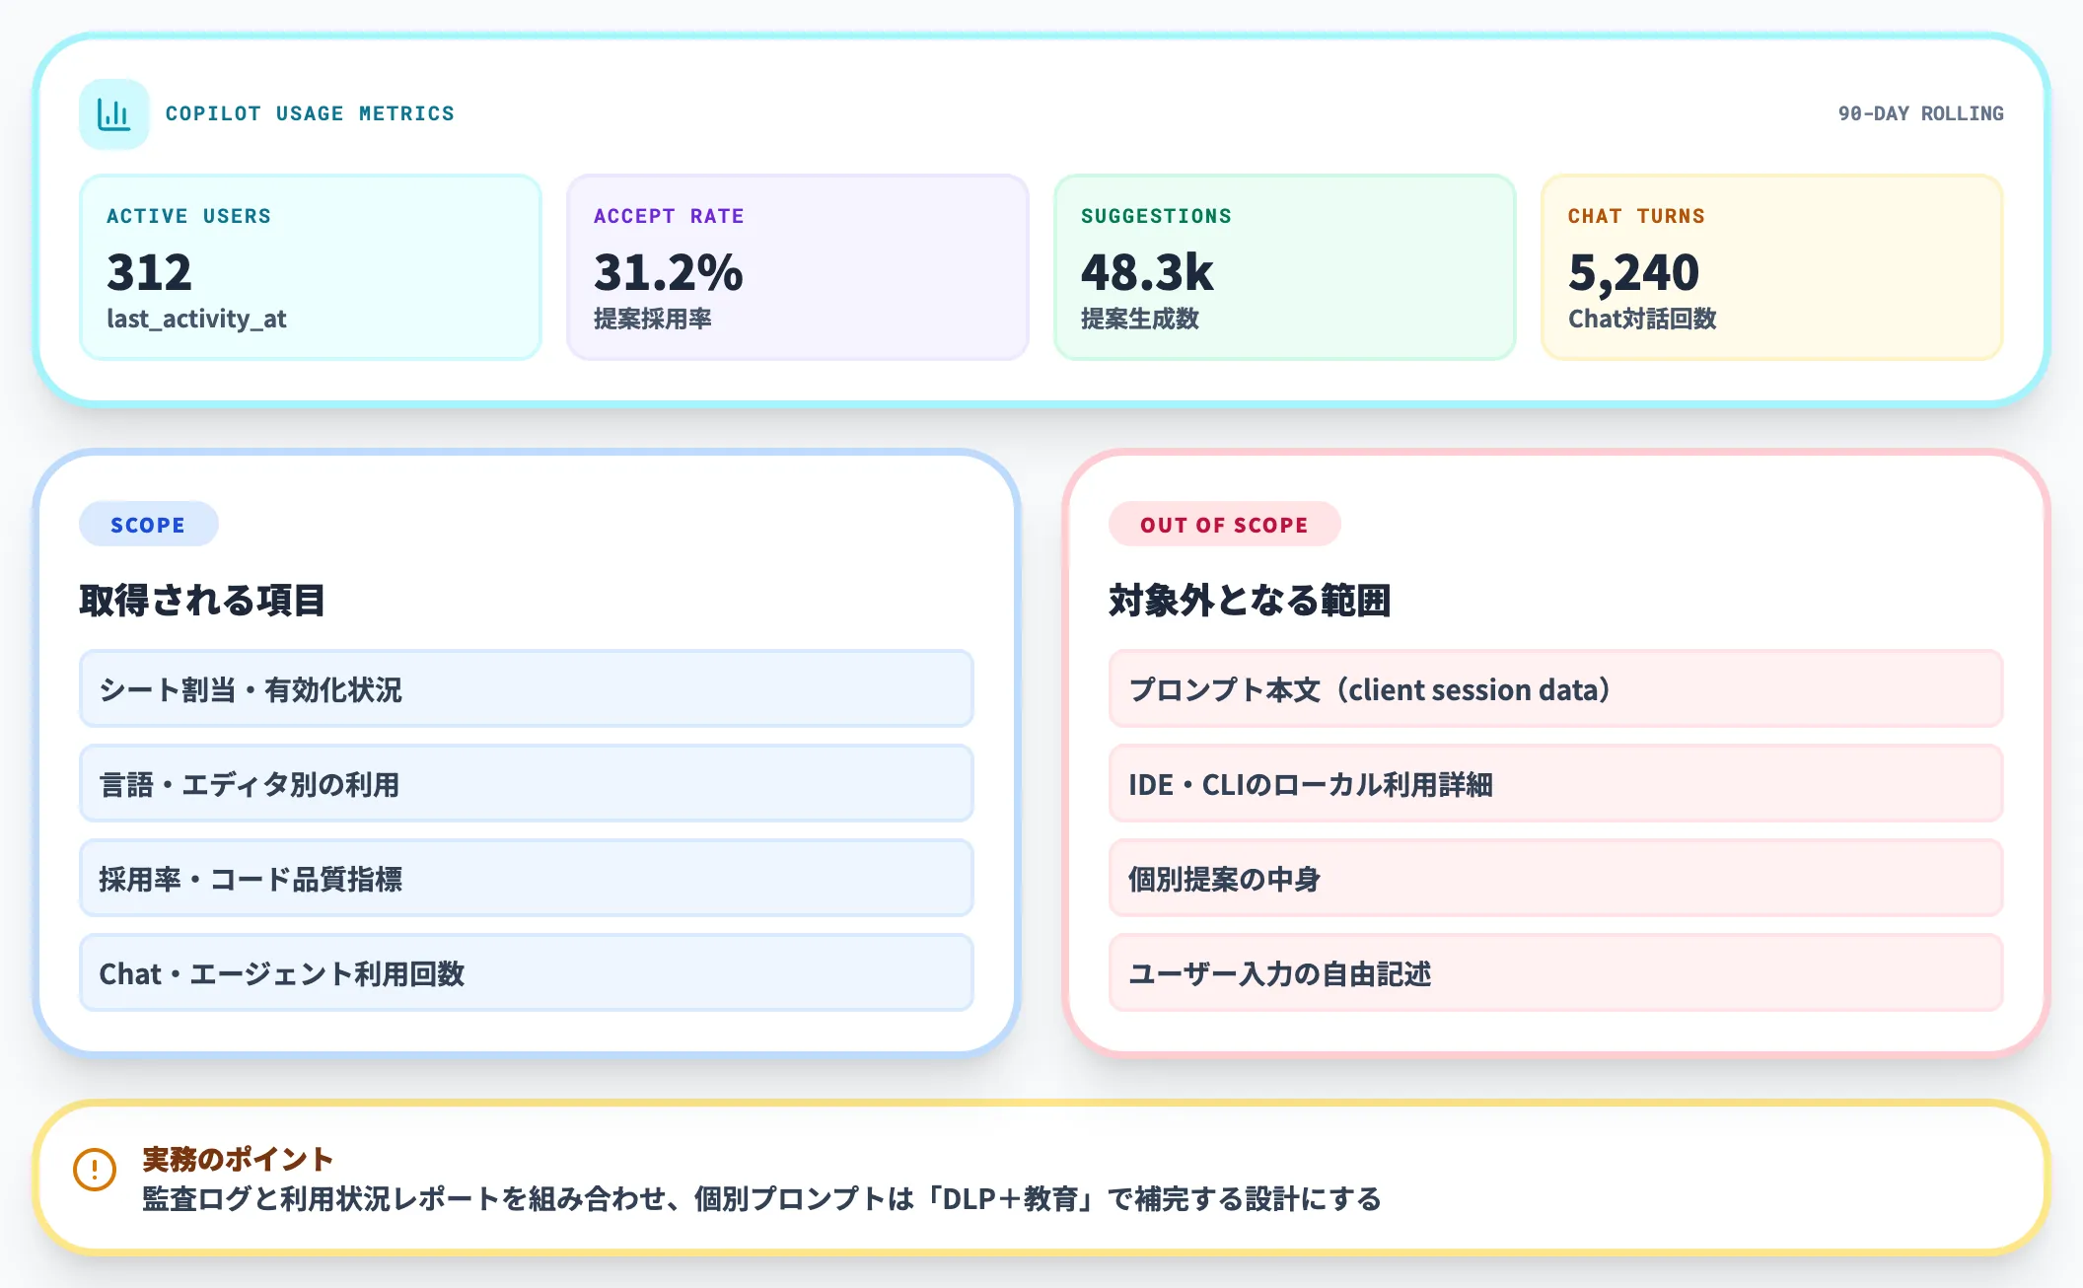Open the CHAT TURNS metric card
Image resolution: width=2083 pixels, height=1288 pixels.
tap(1771, 266)
